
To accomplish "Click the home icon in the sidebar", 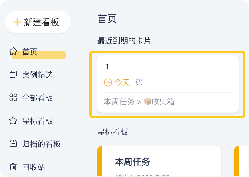I will [x=13, y=51].
